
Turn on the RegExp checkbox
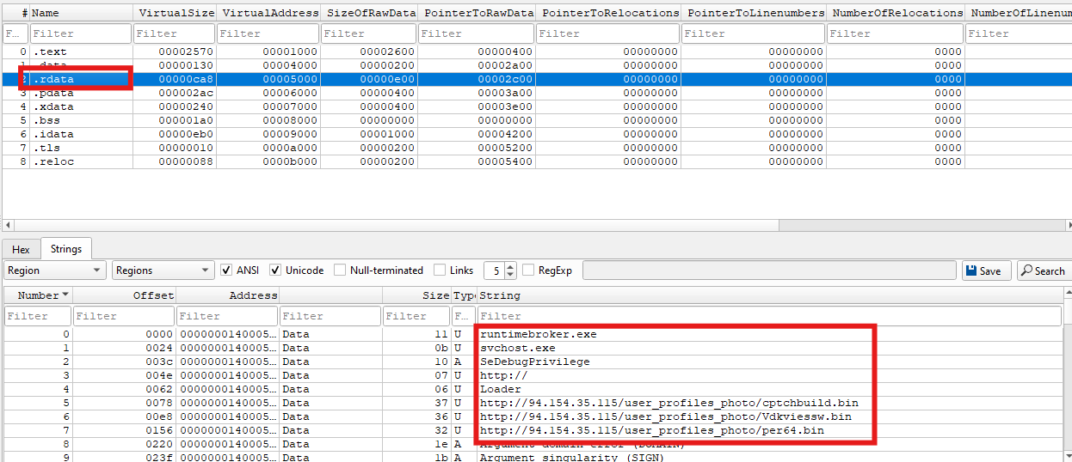click(528, 271)
